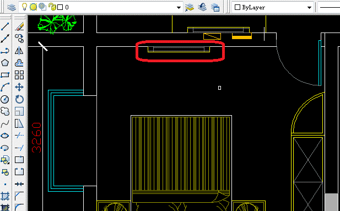The image size is (340, 211).
Task: Select the Chamfer tool
Action: (19, 196)
